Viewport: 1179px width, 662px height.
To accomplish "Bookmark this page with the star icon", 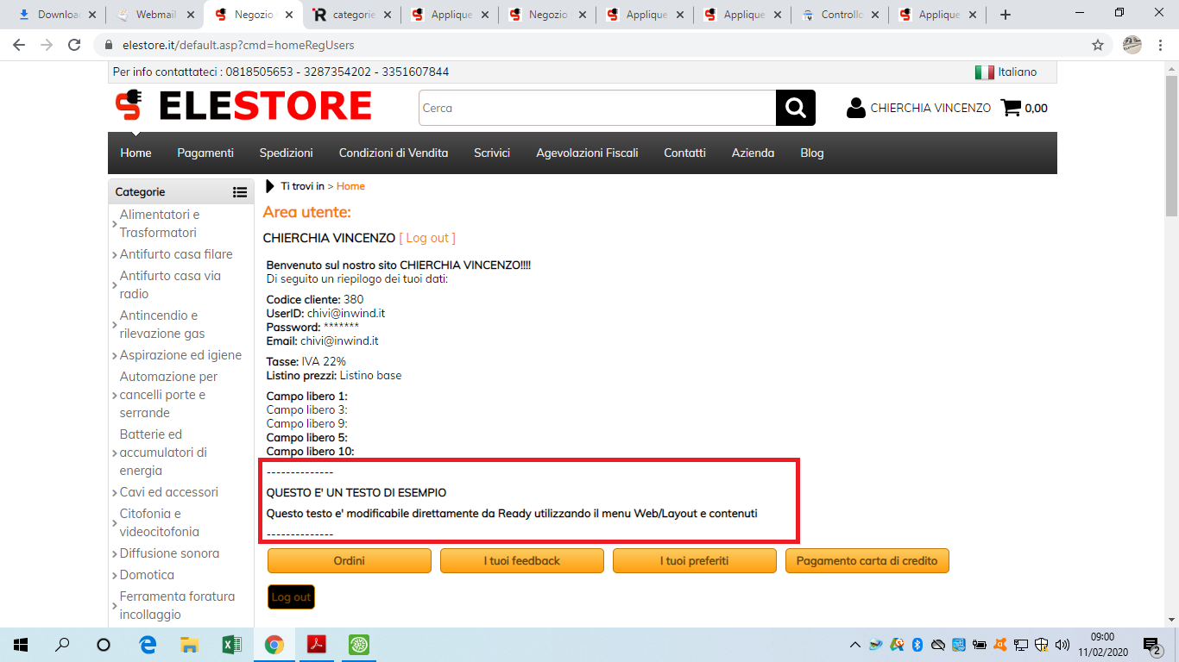I will pos(1098,45).
